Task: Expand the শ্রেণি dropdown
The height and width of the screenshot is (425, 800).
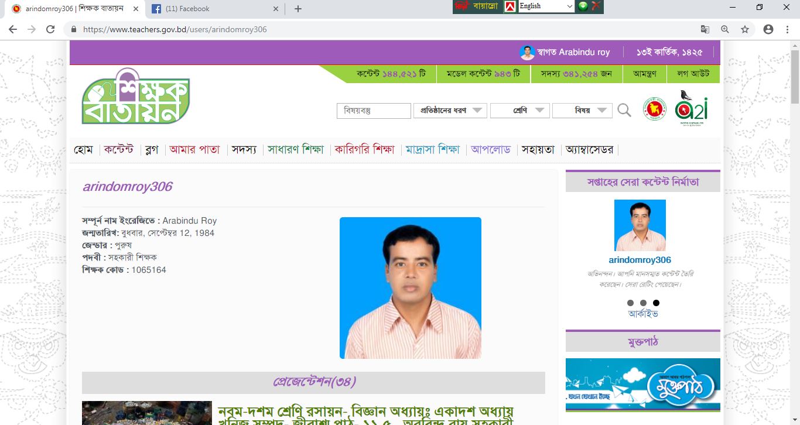Action: (519, 111)
